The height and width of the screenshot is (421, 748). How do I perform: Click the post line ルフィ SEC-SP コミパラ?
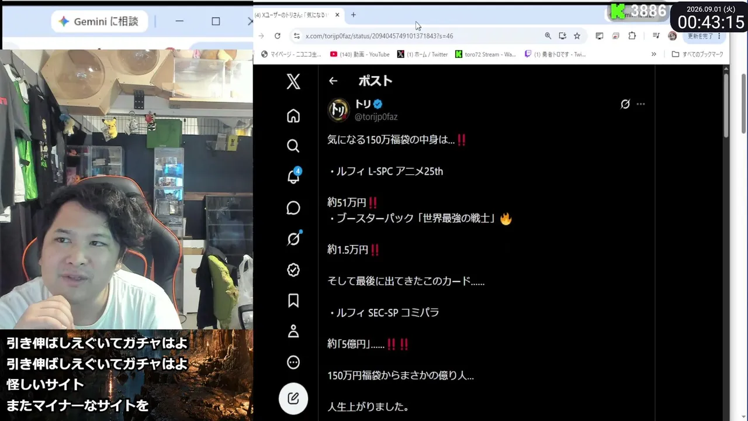click(383, 313)
